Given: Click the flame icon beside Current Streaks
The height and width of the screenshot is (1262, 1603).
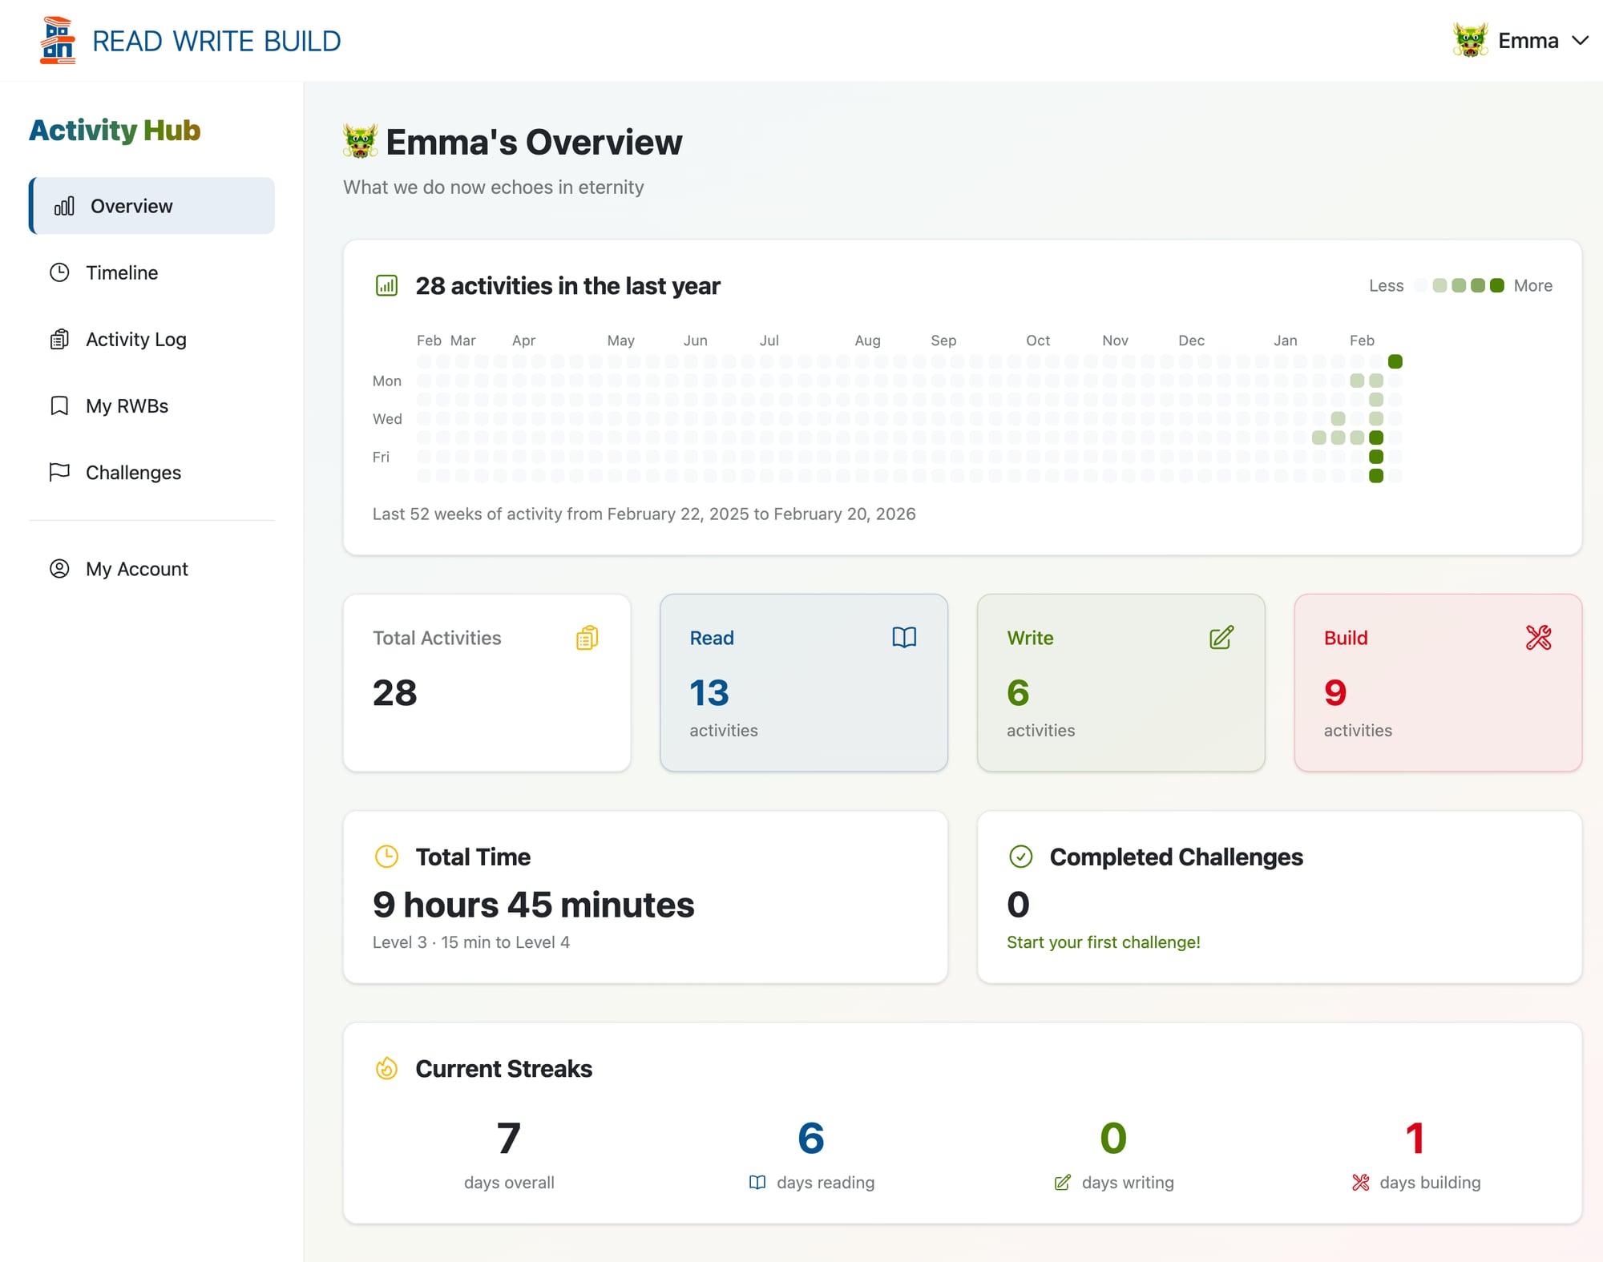Looking at the screenshot, I should click(x=387, y=1068).
